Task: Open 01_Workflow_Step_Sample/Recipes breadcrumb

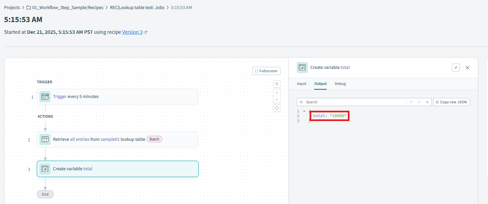Action: [x=68, y=7]
